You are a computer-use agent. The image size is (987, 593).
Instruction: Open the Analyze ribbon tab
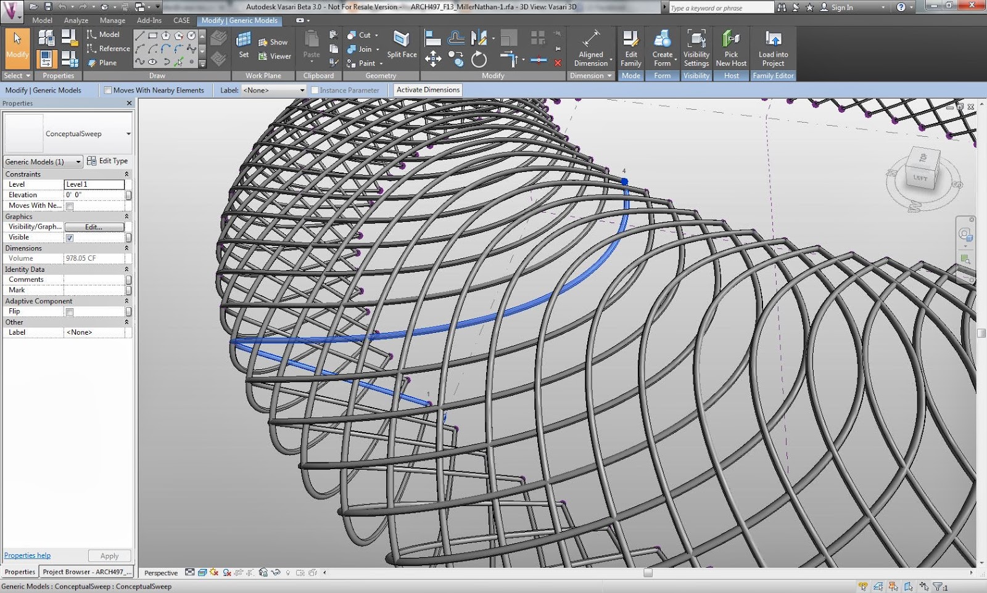pos(76,20)
